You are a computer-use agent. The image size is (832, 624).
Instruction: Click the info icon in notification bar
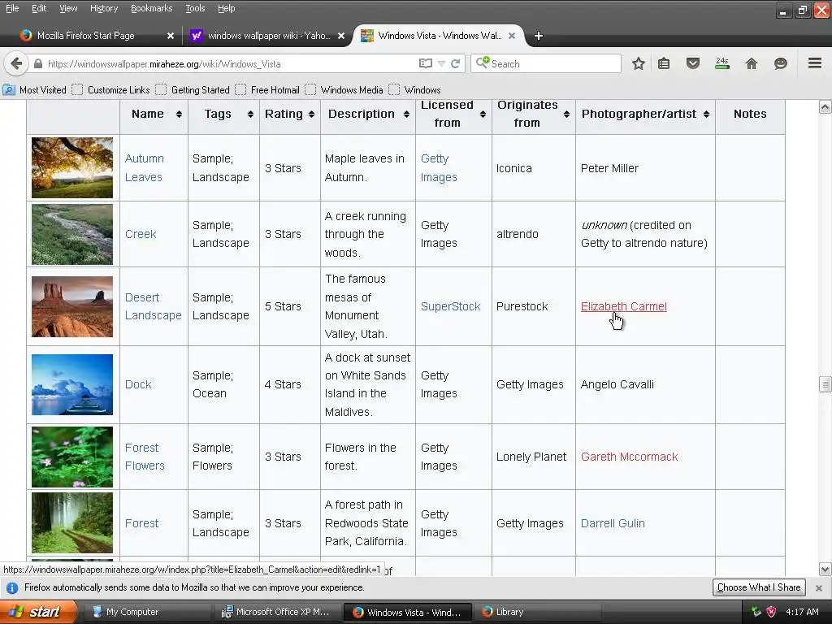11,588
